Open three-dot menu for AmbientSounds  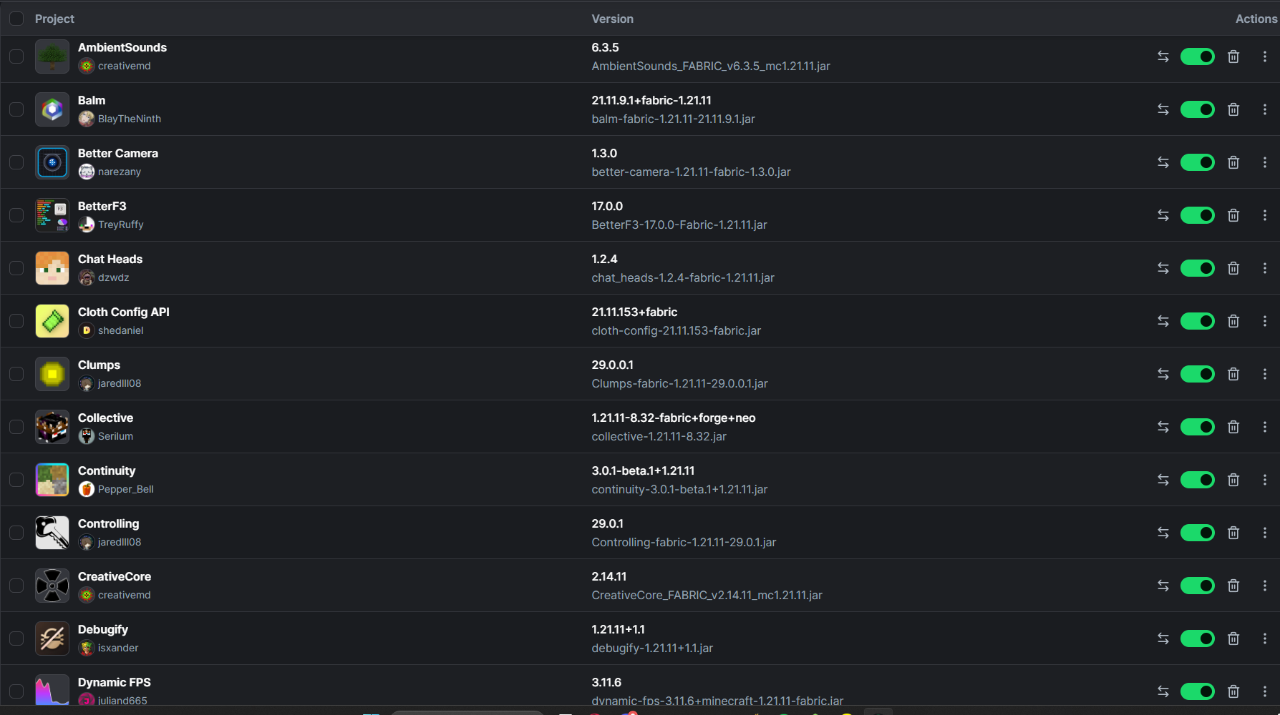tap(1265, 56)
